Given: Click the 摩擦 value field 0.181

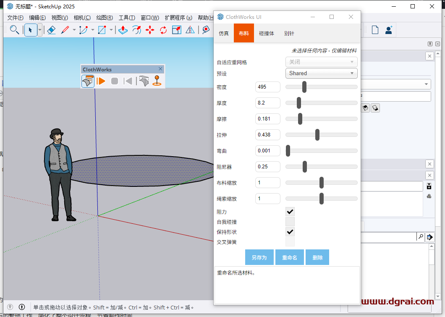Looking at the screenshot, I should click(267, 119).
